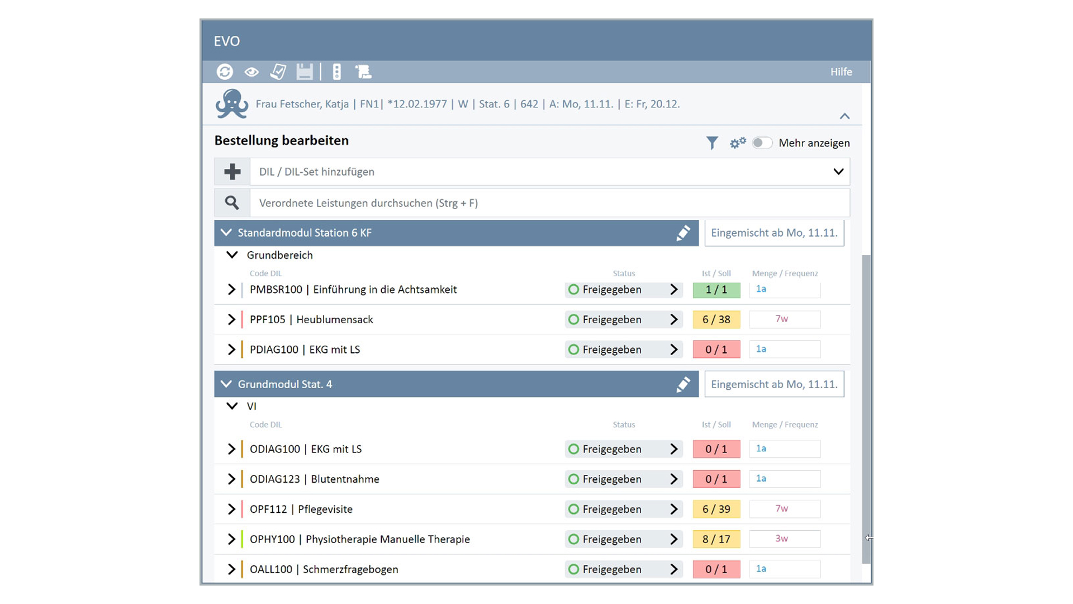Click the scroll document icon in the toolbar
This screenshot has width=1073, height=604.
(363, 72)
